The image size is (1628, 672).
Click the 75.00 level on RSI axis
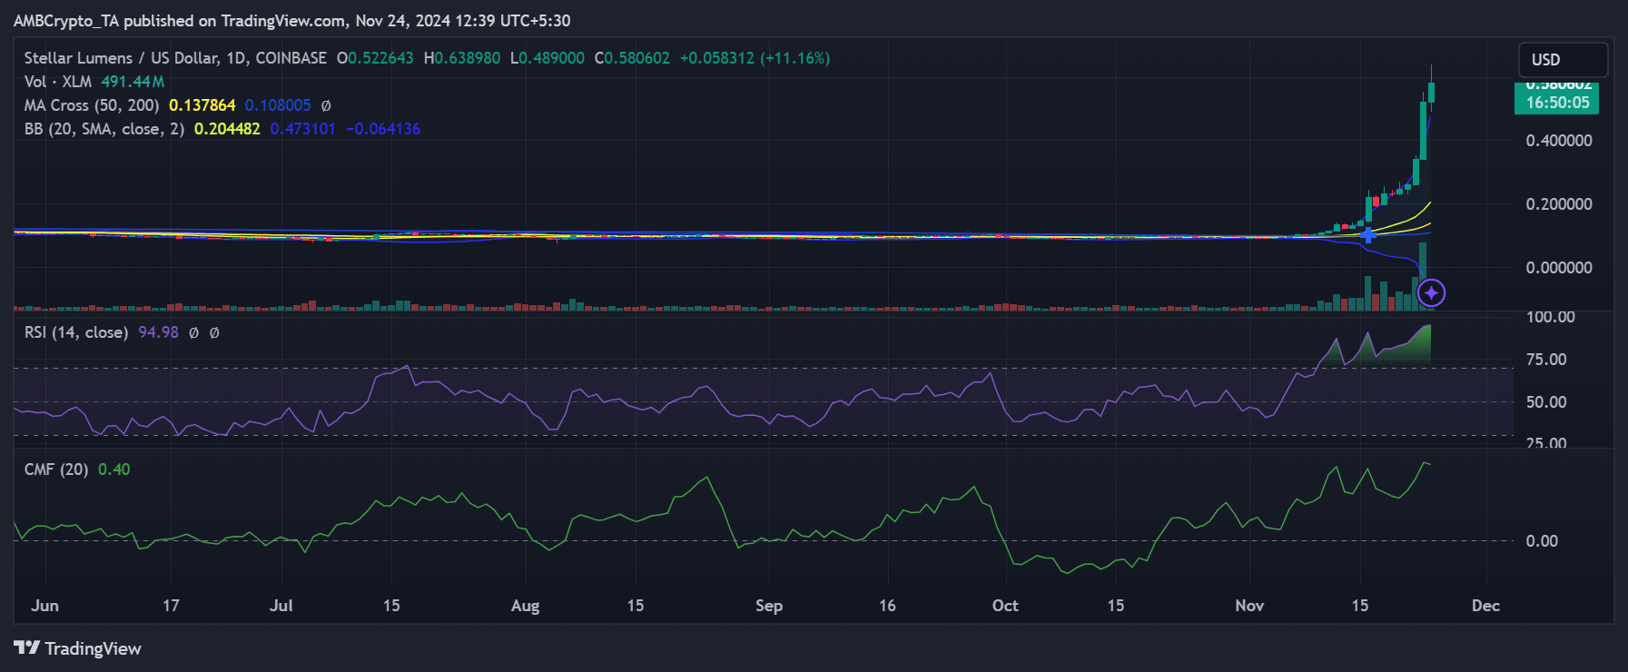(1545, 360)
